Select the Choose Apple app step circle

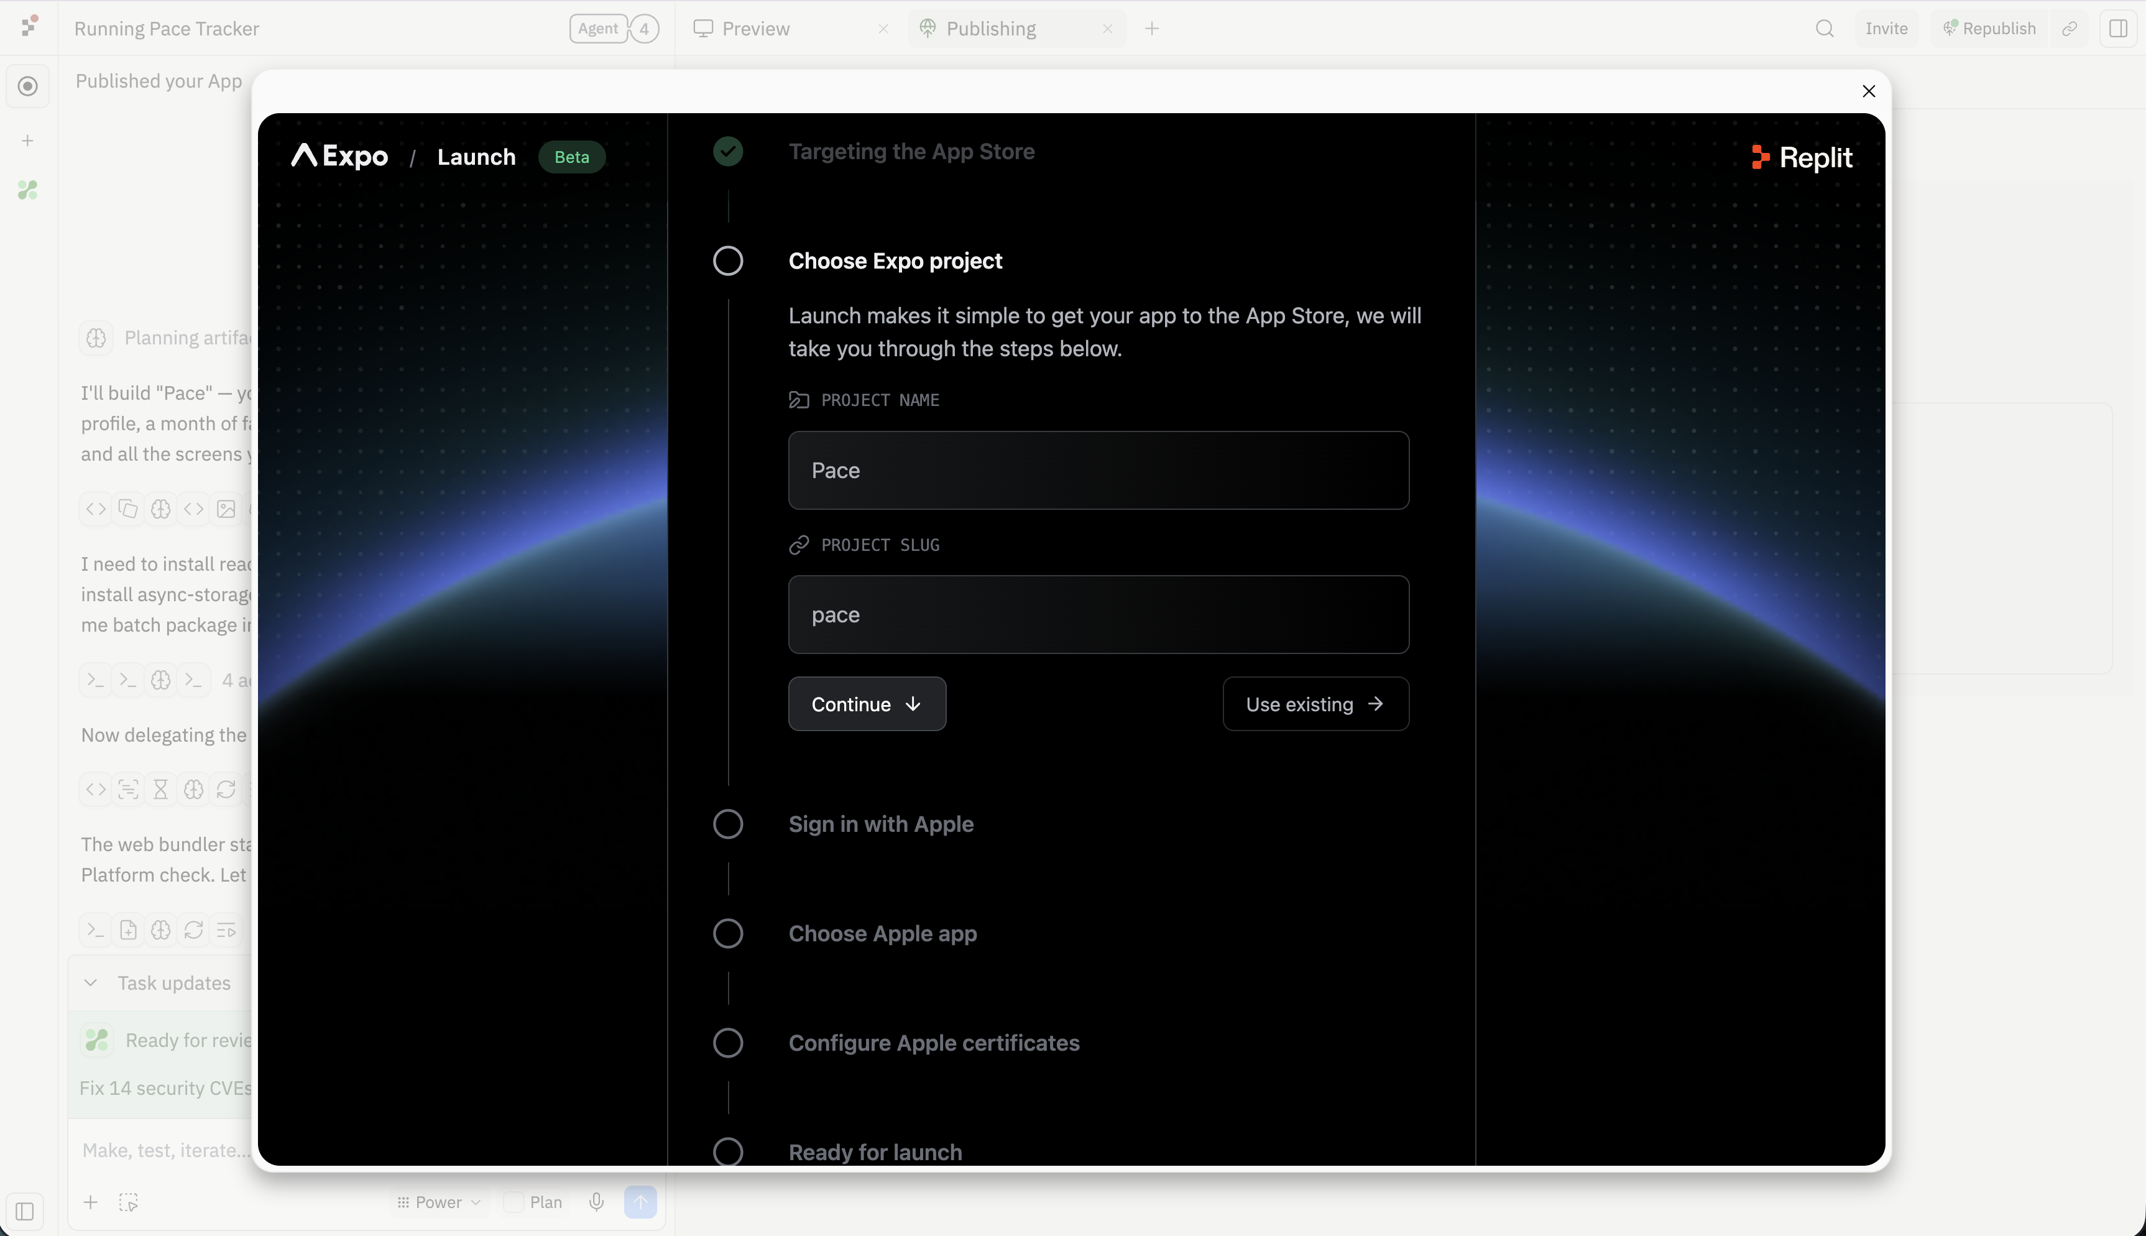click(x=728, y=934)
